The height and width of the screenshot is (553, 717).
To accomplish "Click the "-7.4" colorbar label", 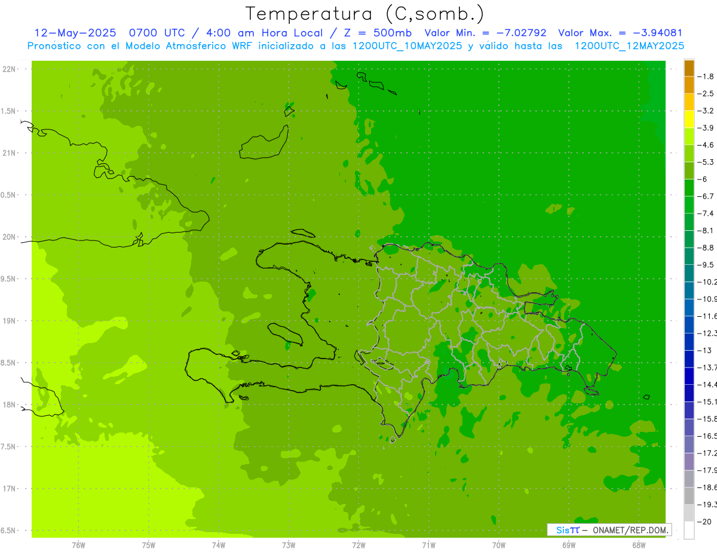I will click(706, 214).
